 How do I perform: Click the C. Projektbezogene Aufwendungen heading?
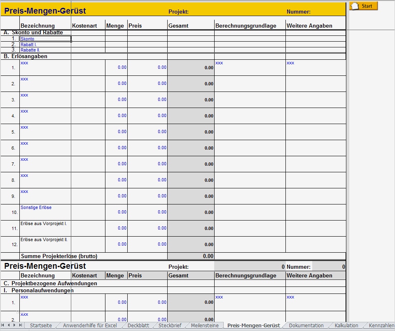click(50, 283)
